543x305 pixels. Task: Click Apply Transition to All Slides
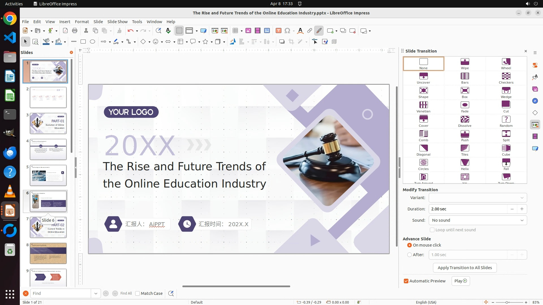tap(465, 268)
